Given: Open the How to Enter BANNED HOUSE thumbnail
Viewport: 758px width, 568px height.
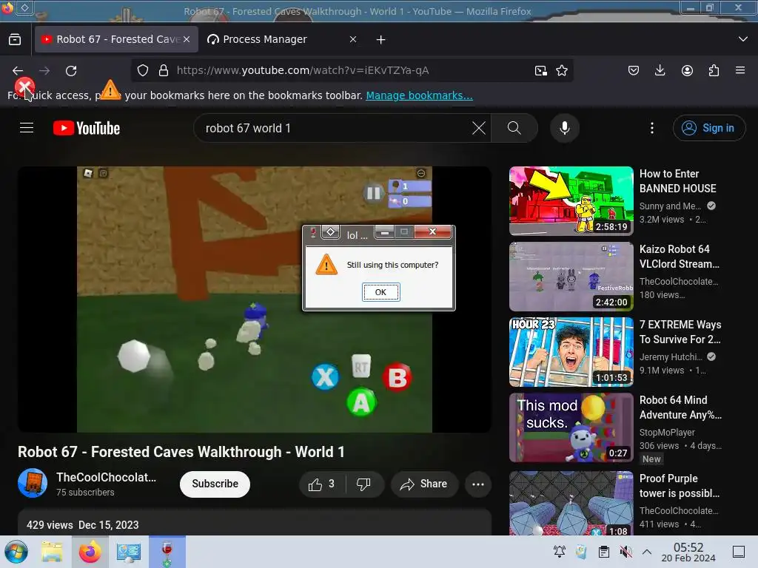Looking at the screenshot, I should tap(571, 201).
